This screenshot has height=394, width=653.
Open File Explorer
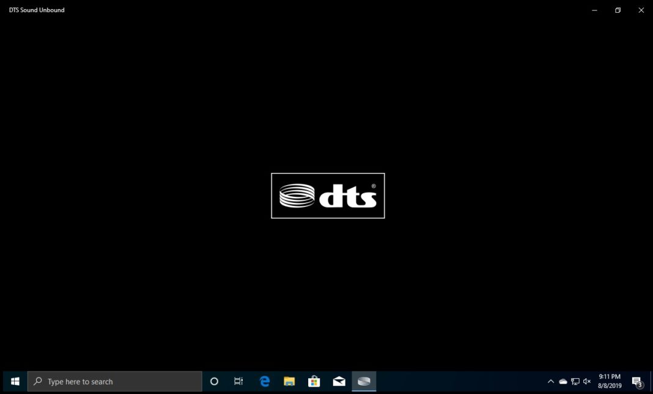pyautogui.click(x=289, y=381)
